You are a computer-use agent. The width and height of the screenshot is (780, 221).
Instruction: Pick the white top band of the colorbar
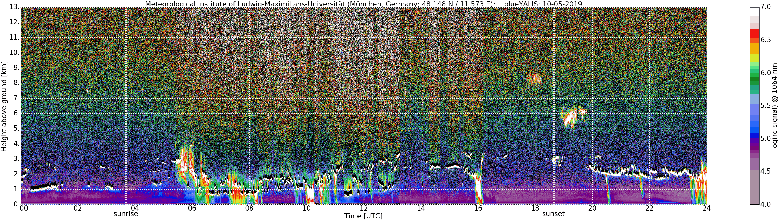click(x=754, y=11)
